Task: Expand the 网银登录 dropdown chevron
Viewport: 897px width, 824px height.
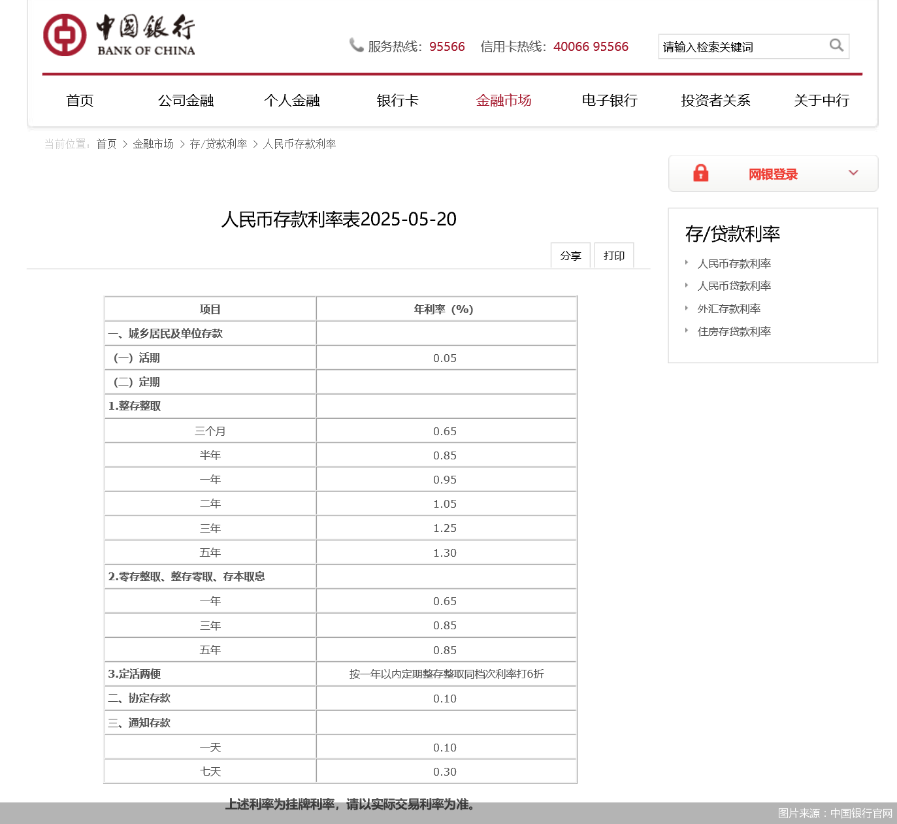Action: click(853, 173)
